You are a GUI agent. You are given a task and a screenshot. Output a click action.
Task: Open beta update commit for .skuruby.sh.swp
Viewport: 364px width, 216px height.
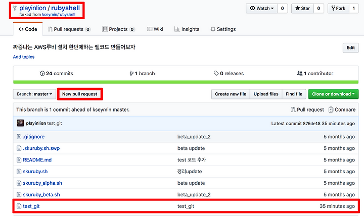[191, 148]
